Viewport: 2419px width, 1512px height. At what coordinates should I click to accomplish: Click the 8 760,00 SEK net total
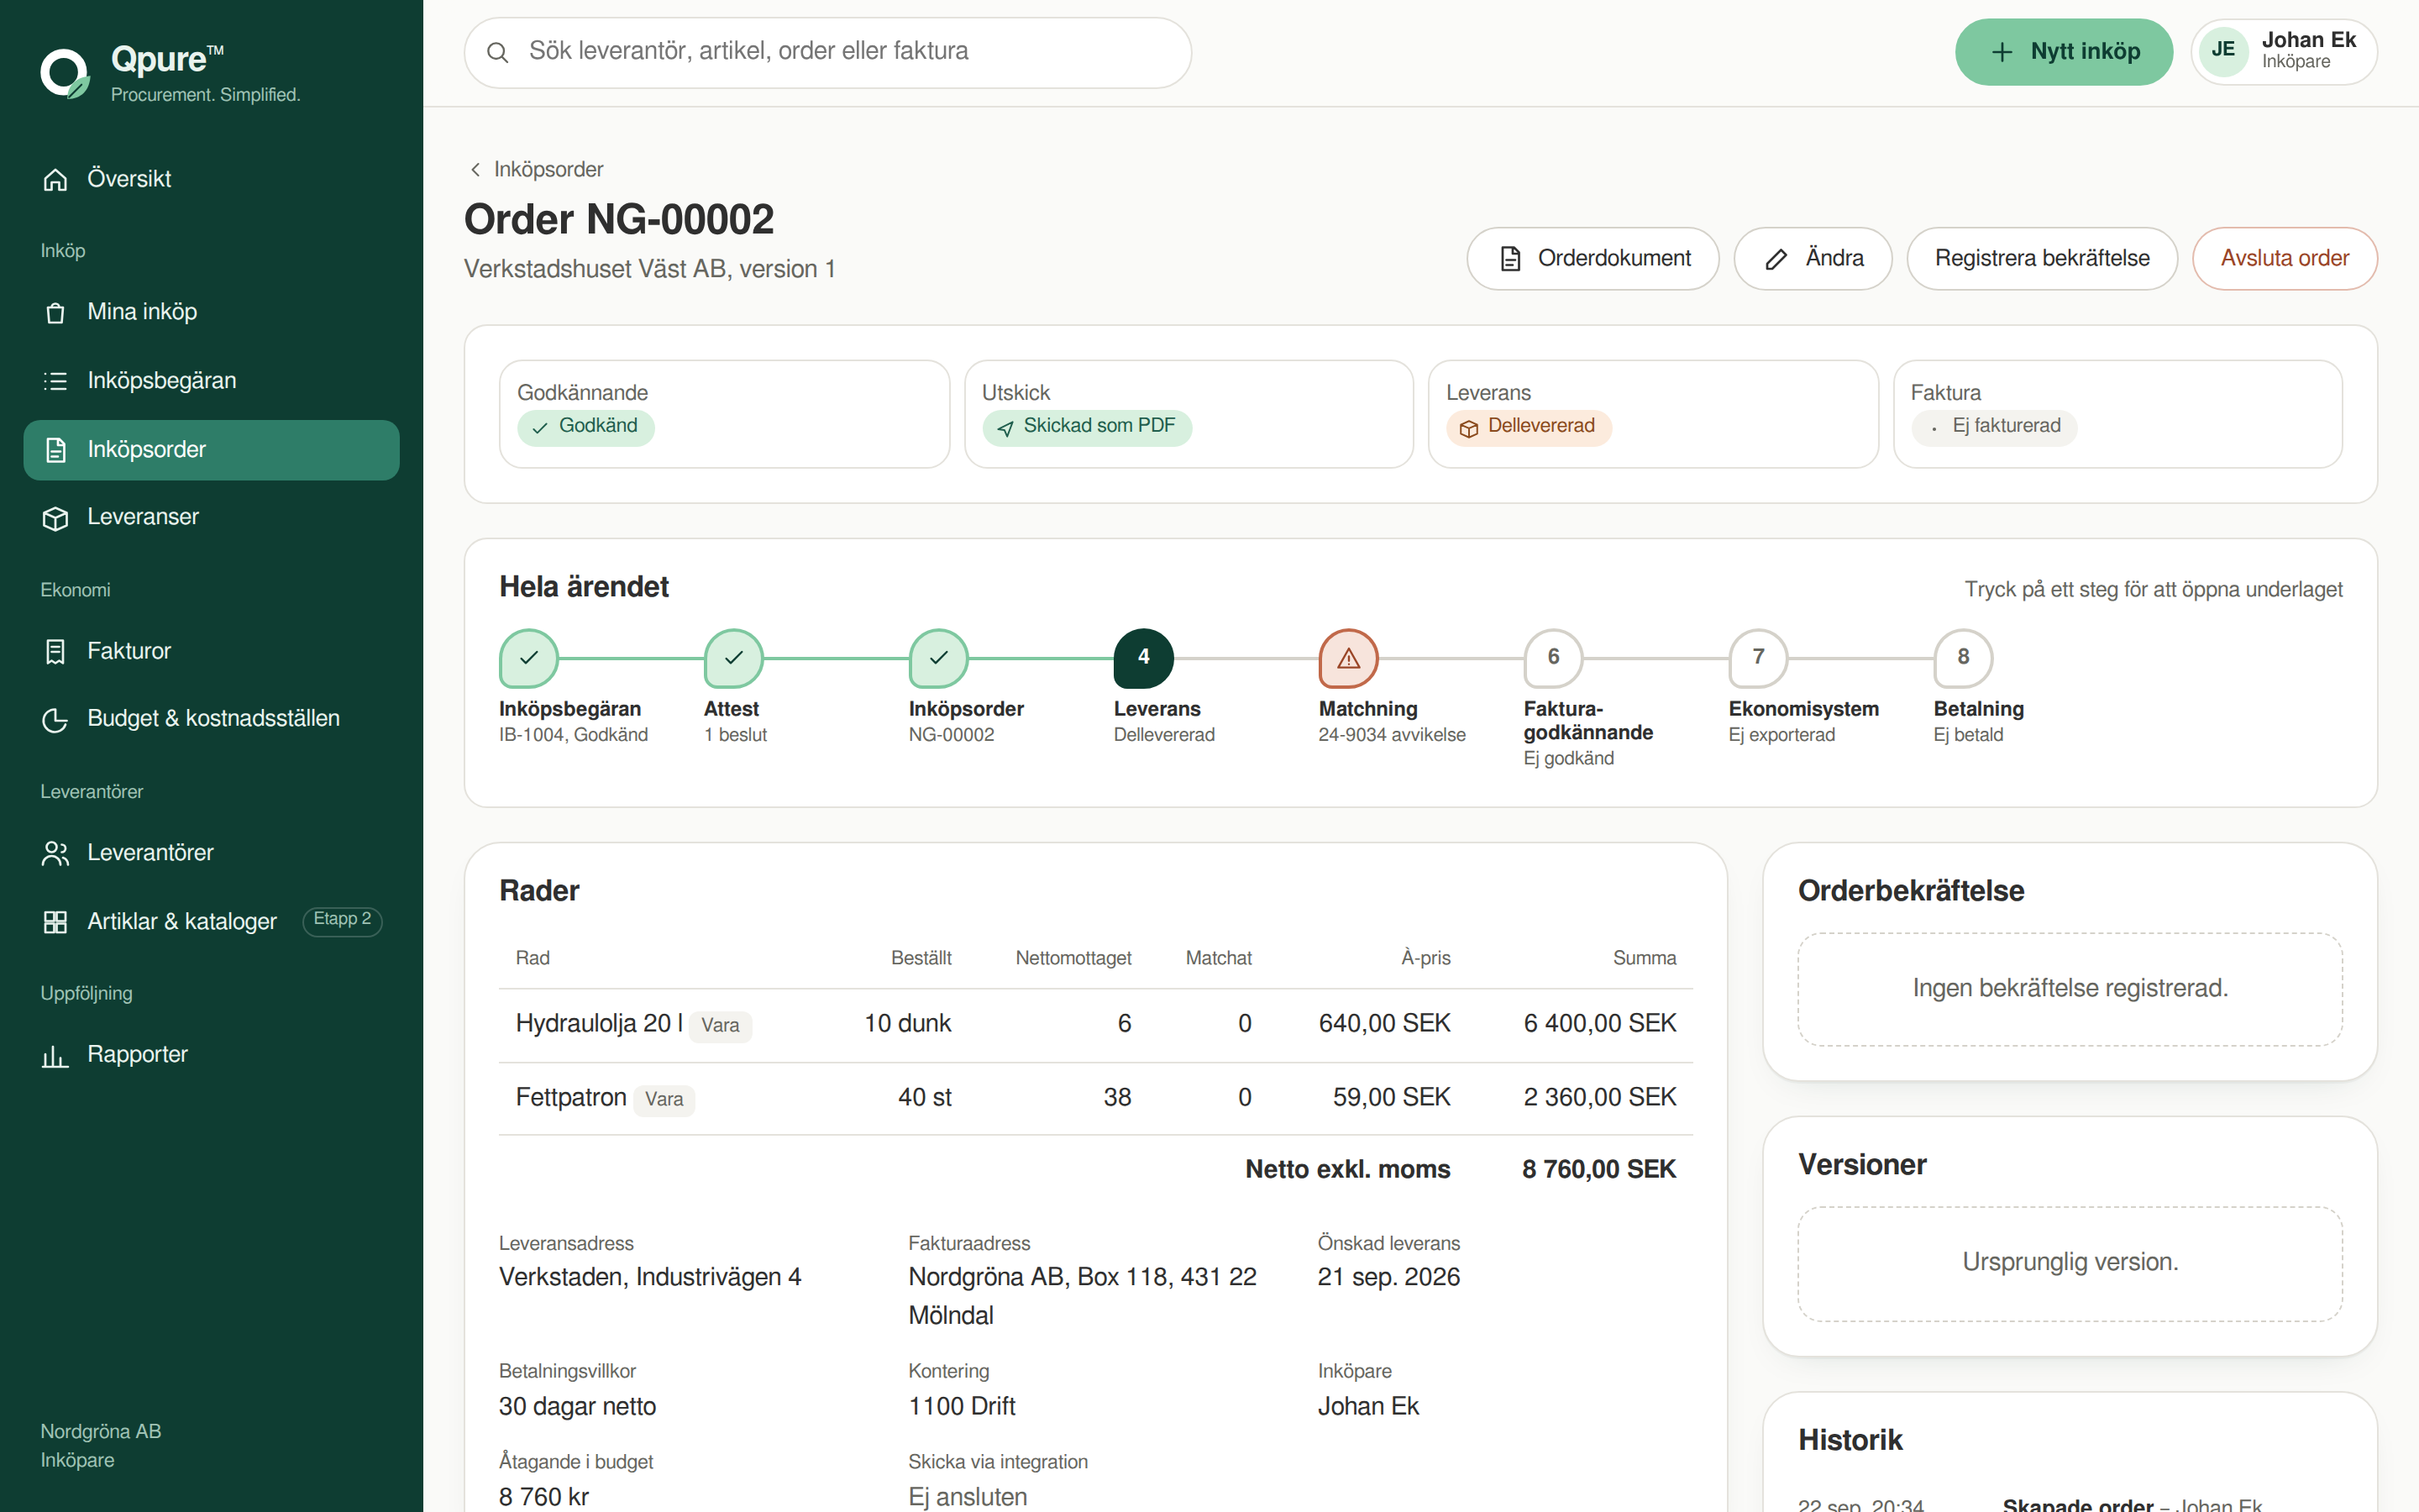point(1598,1170)
